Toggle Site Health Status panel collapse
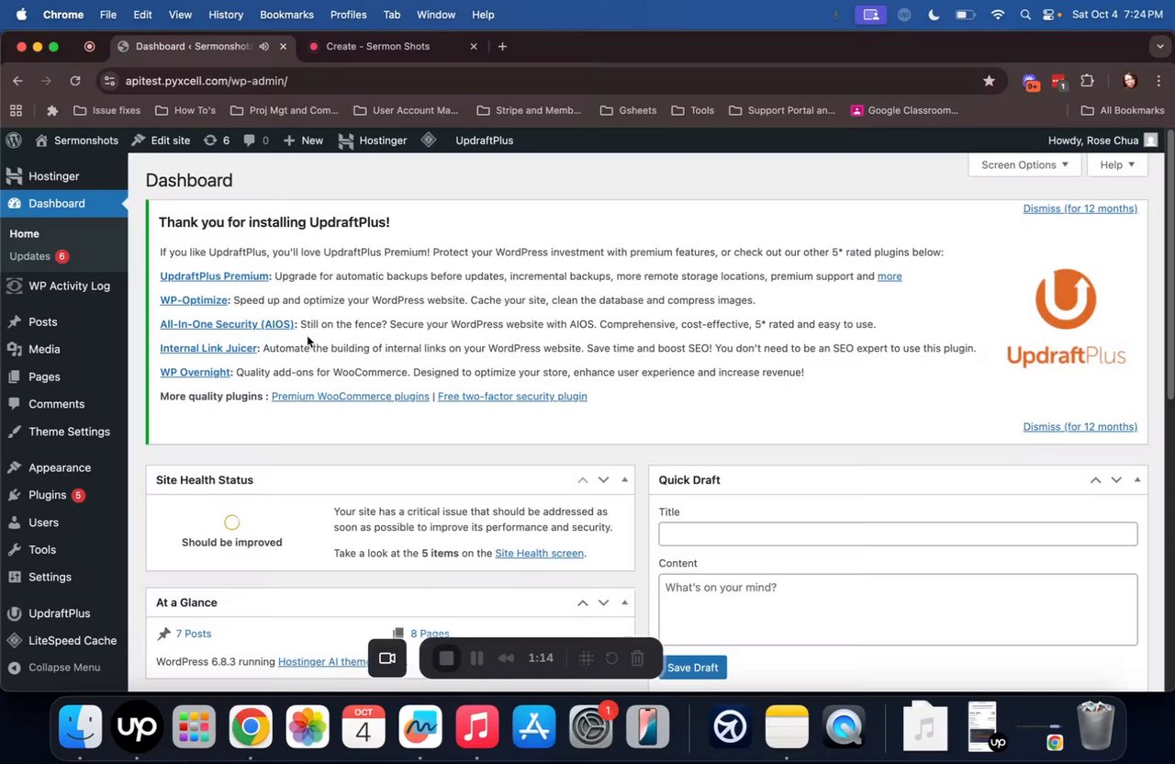The width and height of the screenshot is (1175, 764). coord(624,480)
